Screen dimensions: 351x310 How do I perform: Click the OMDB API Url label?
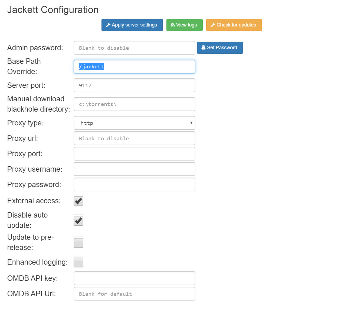point(32,294)
